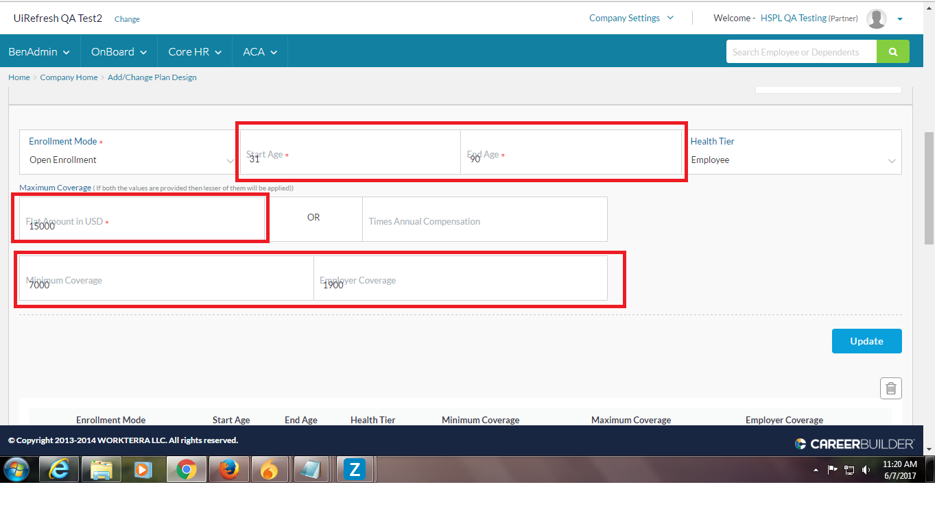937x526 pixels.
Task: Click the Zoom icon in the taskbar
Action: coord(355,469)
